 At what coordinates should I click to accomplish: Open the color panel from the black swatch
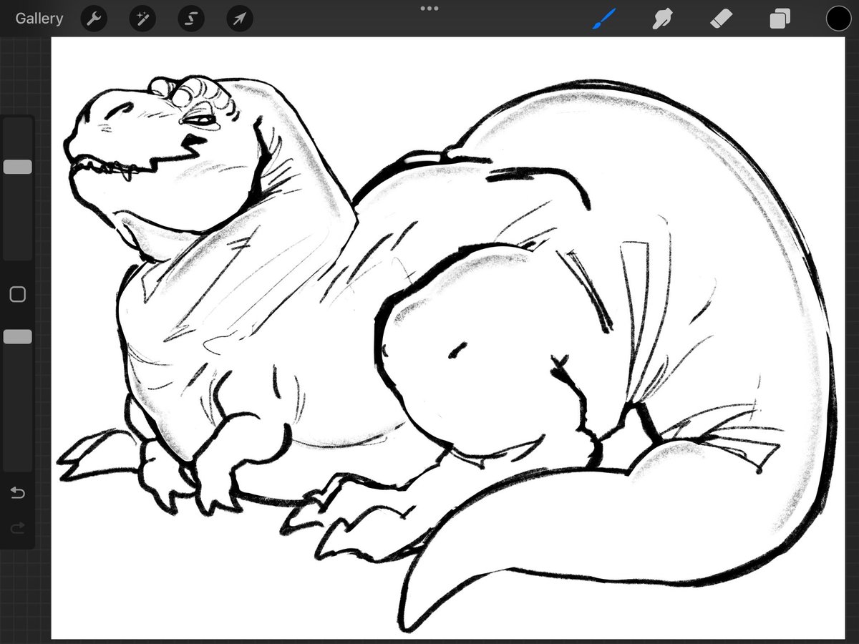tap(838, 19)
